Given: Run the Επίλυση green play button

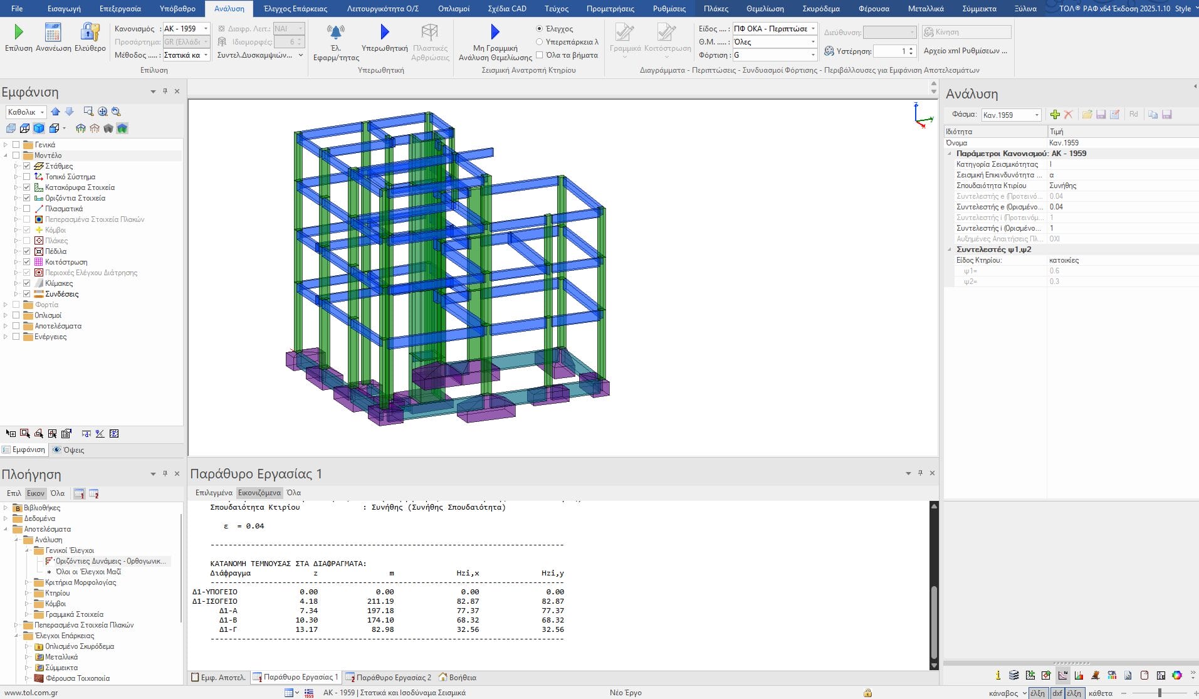Looking at the screenshot, I should [18, 33].
